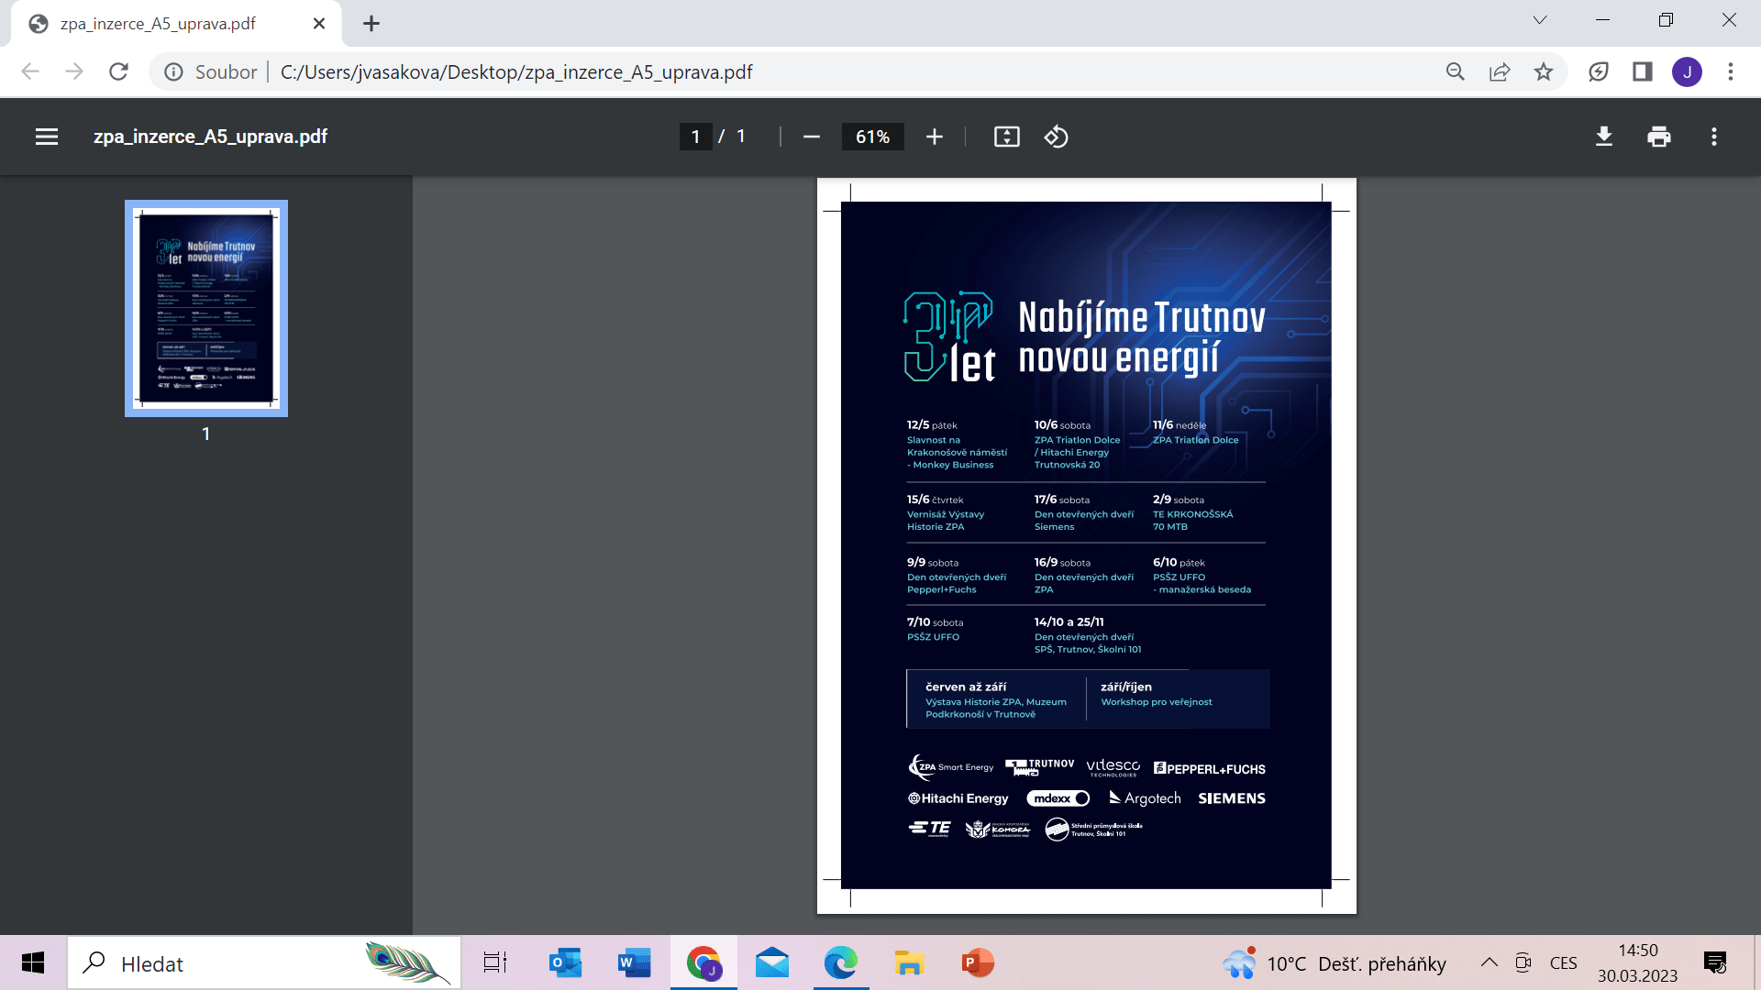This screenshot has width=1761, height=990.
Task: Bookmark this page with the star
Action: [1544, 71]
